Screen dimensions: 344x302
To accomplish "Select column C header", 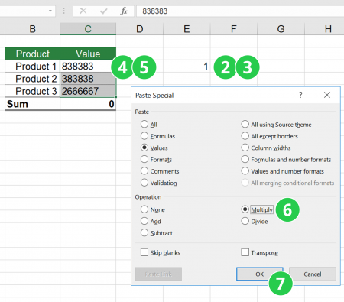I will [88, 29].
